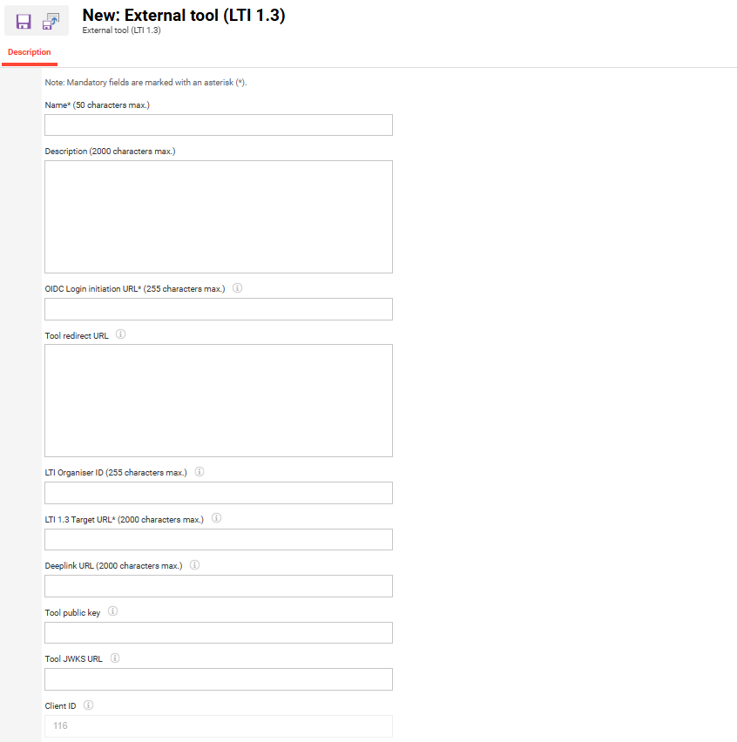The height and width of the screenshot is (742, 737).
Task: Click the Save and view toolbar icon
Action: coord(51,20)
